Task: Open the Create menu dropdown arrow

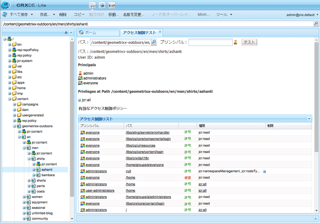Action: coord(54,14)
